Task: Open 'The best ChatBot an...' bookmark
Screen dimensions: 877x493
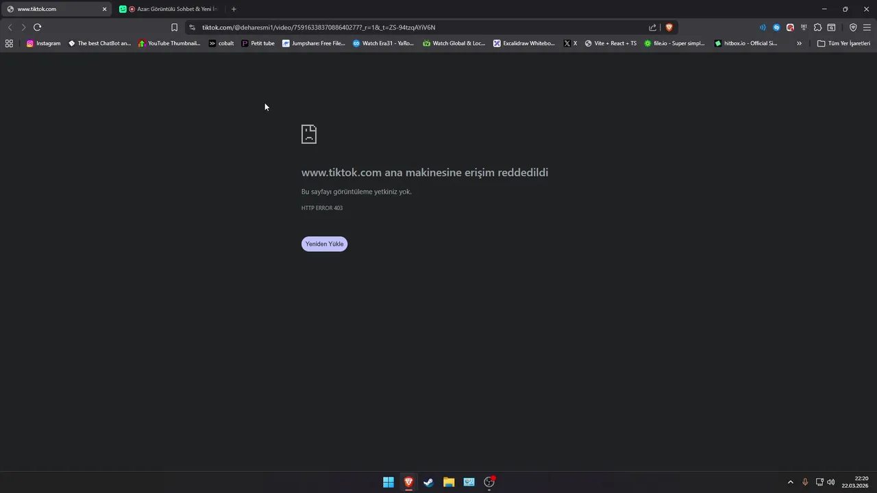Action: 99,43
